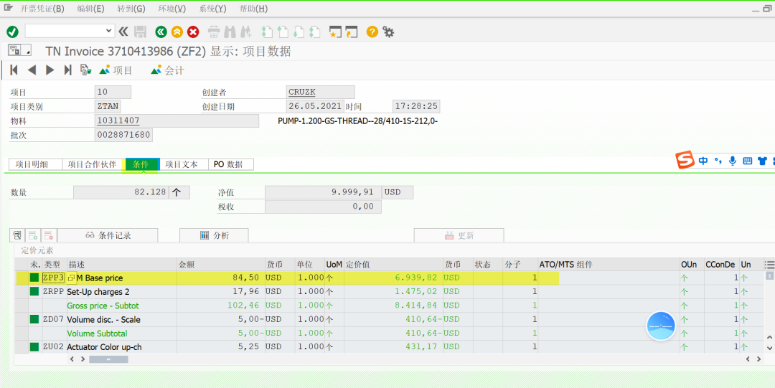Toggle the ZPP3 row status indicator
775x388 pixels.
coord(34,278)
